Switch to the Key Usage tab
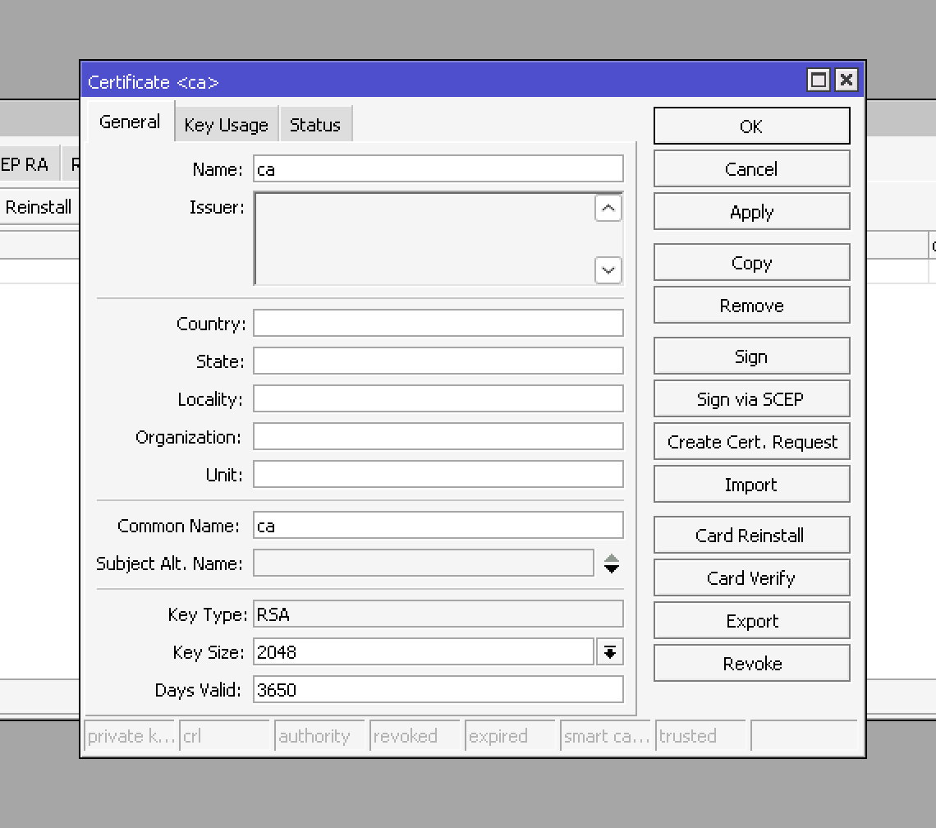The width and height of the screenshot is (936, 828). (x=226, y=125)
